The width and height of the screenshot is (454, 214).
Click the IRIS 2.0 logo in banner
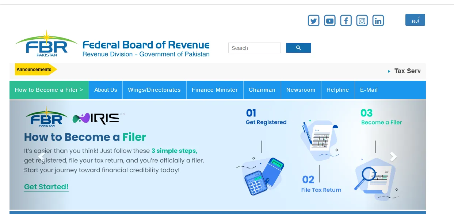tap(99, 118)
